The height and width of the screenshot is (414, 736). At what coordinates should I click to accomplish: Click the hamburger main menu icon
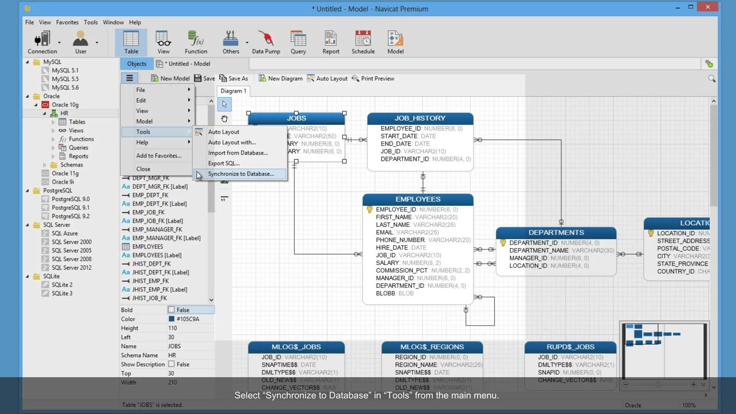130,78
